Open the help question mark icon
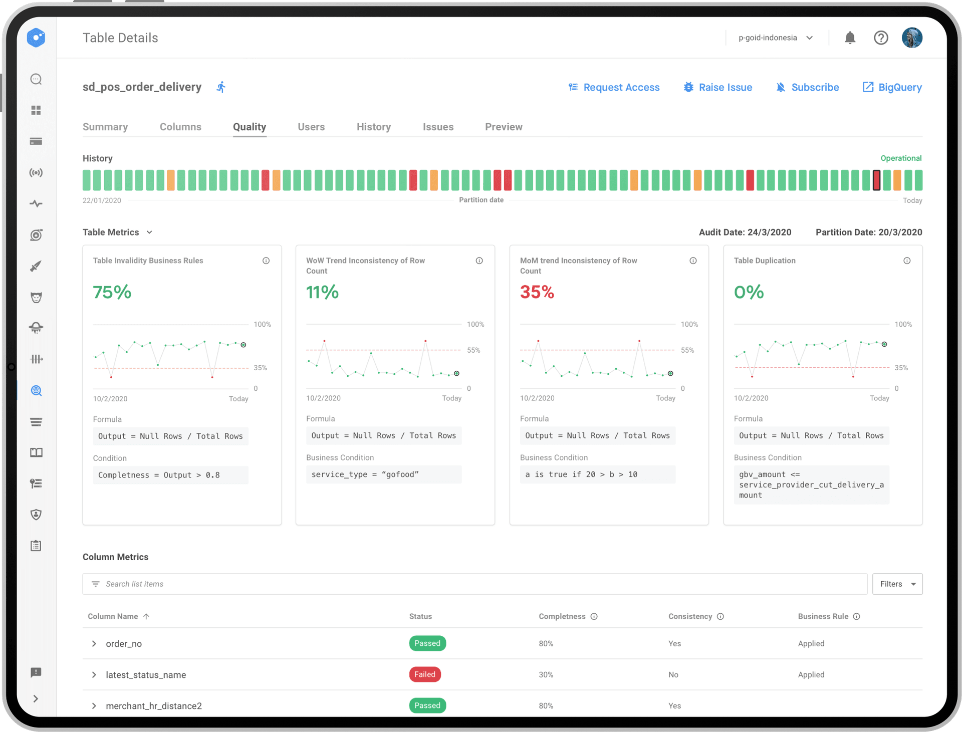Image resolution: width=962 pixels, height=732 pixels. (880, 38)
